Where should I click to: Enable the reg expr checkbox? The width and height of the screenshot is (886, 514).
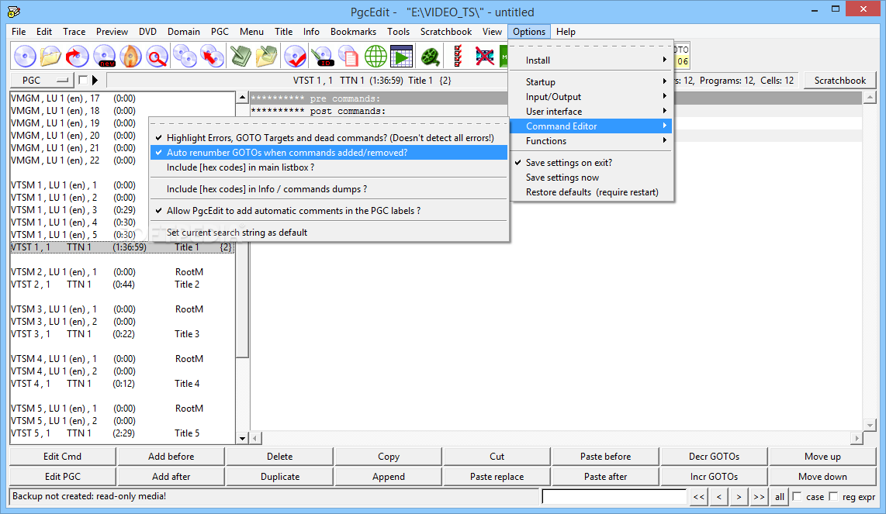833,496
